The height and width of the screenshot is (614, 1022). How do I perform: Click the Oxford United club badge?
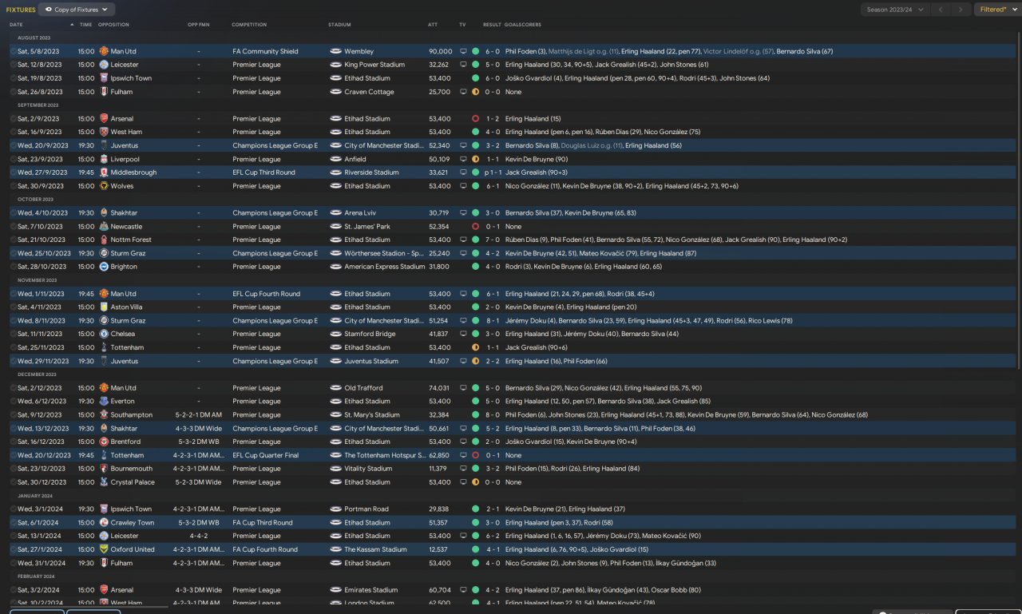103,549
